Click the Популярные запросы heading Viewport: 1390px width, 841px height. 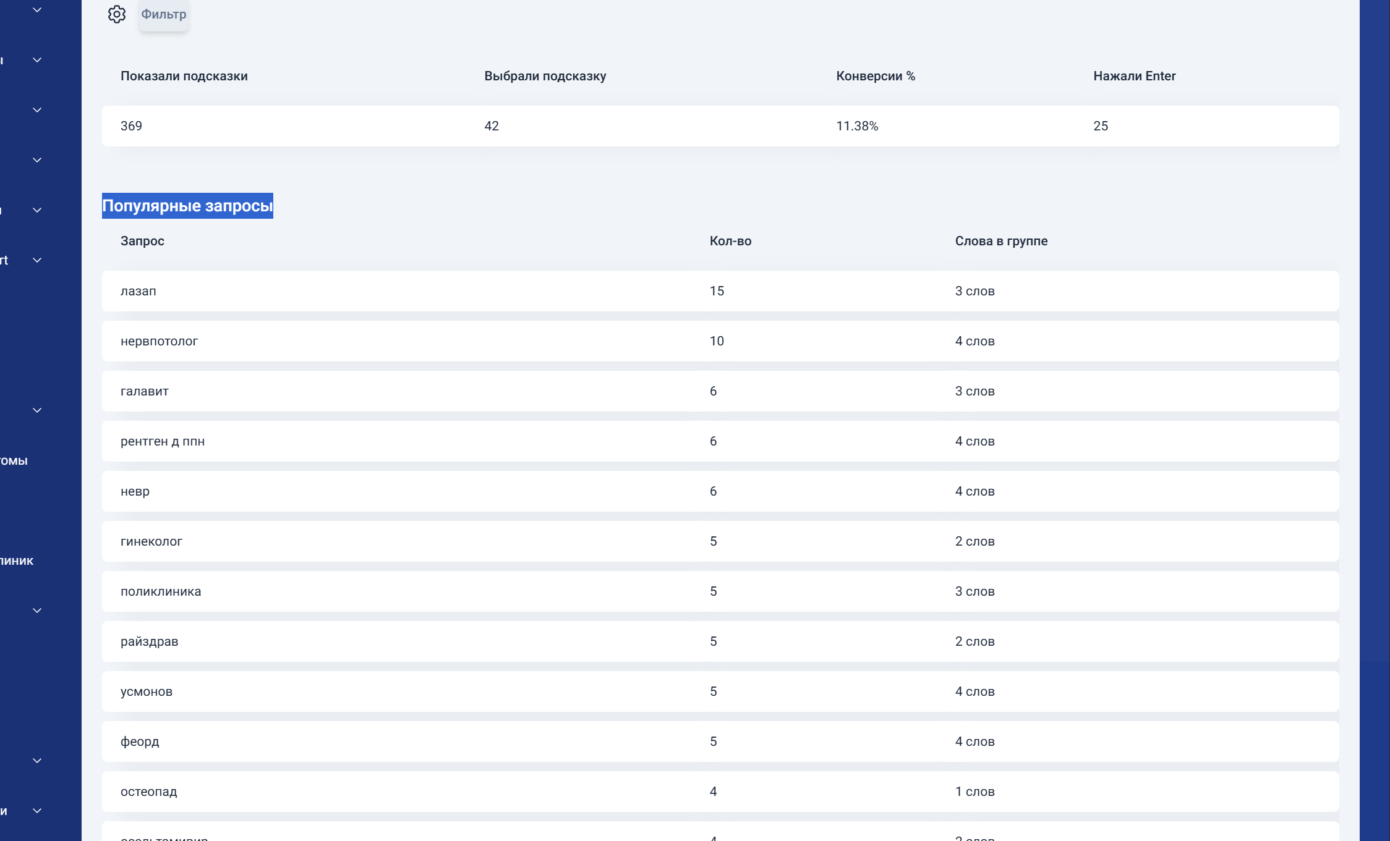(x=187, y=206)
